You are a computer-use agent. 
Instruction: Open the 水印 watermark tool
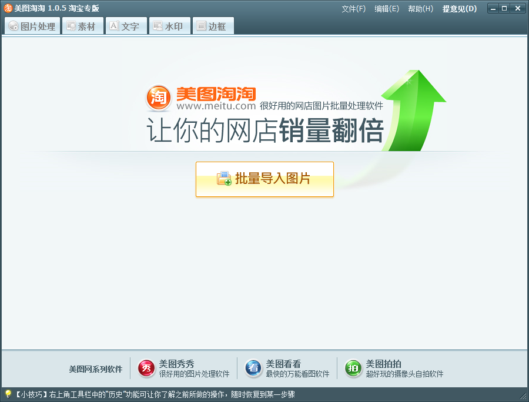[x=169, y=25]
